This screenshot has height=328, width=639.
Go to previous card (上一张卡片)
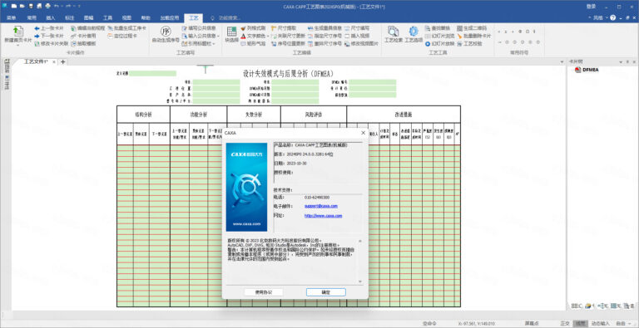(x=49, y=28)
